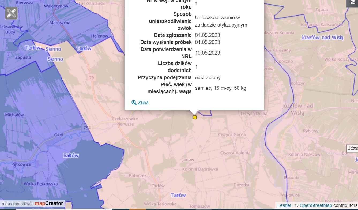Click the Ciszyca-Kolonia map label
The height and width of the screenshot is (210, 358).
point(235,153)
